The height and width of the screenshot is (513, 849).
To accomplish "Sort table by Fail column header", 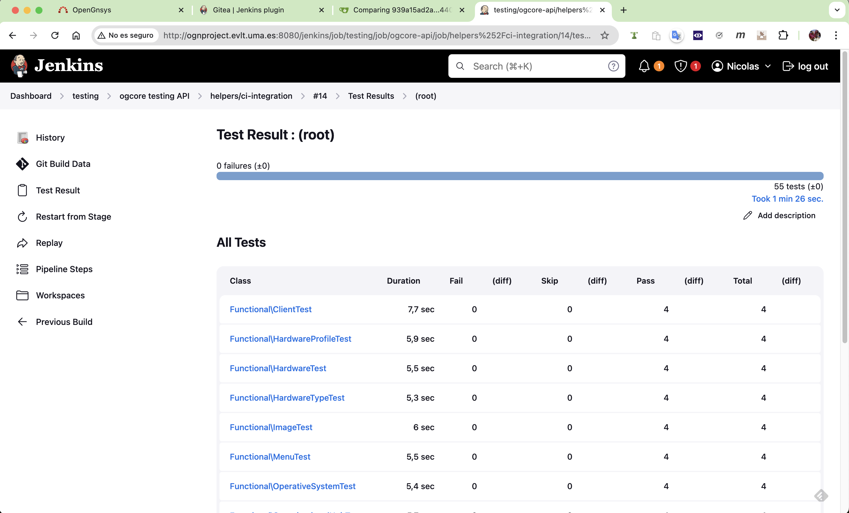I will click(456, 281).
